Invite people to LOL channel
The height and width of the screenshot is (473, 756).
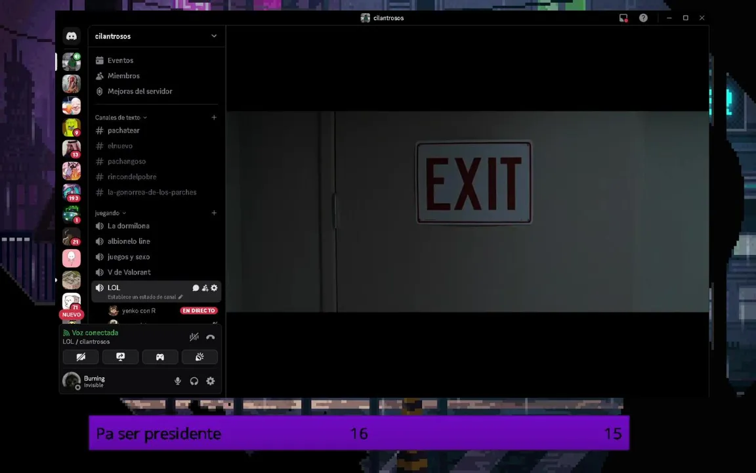pyautogui.click(x=205, y=288)
